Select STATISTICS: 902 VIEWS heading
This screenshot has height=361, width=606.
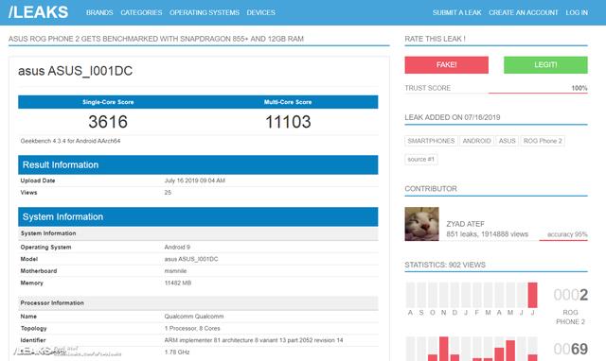pos(445,265)
